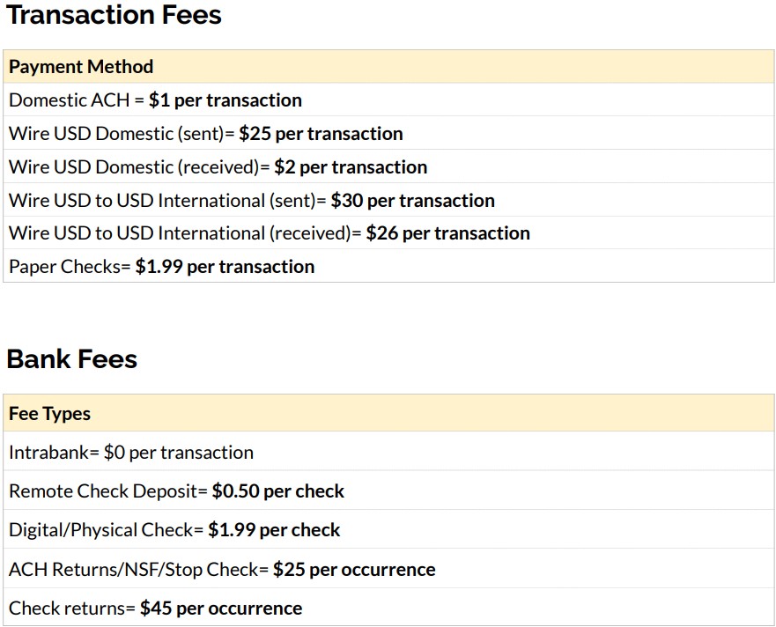The width and height of the screenshot is (776, 627).
Task: Click the Wire USD International (sent) row
Action: pyautogui.click(x=249, y=200)
